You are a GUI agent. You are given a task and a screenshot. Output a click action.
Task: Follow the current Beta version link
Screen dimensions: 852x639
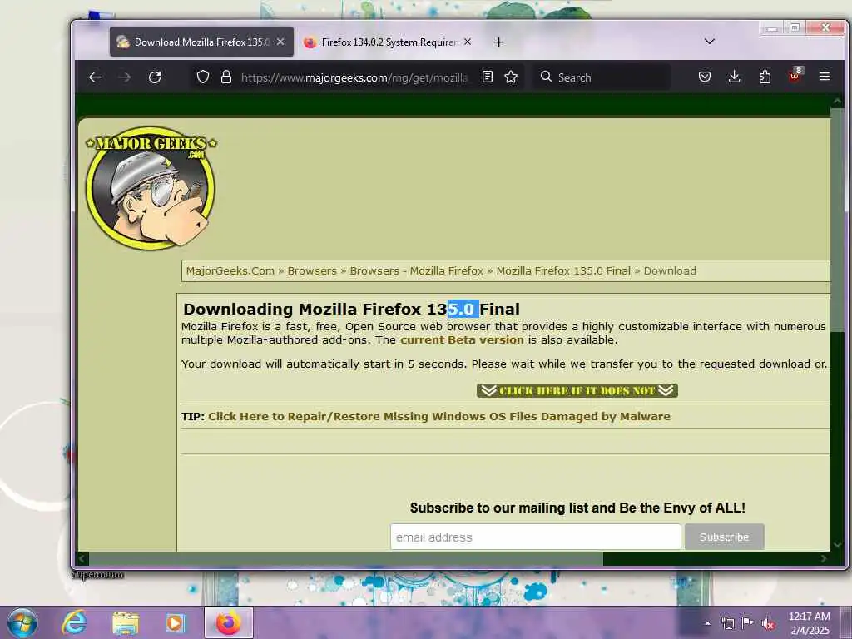(x=462, y=339)
